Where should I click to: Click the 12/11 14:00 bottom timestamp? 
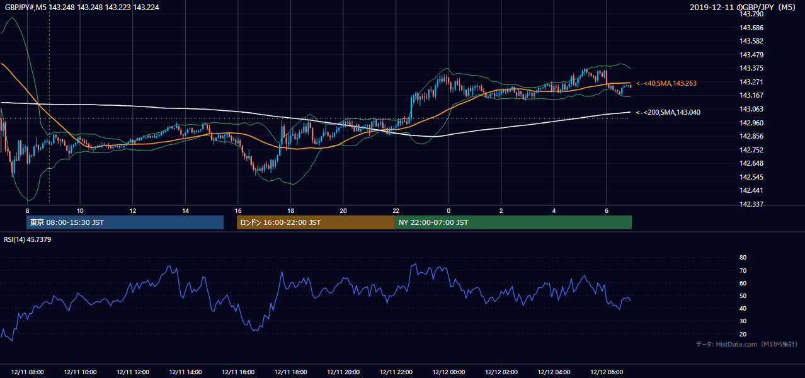pyautogui.click(x=185, y=372)
